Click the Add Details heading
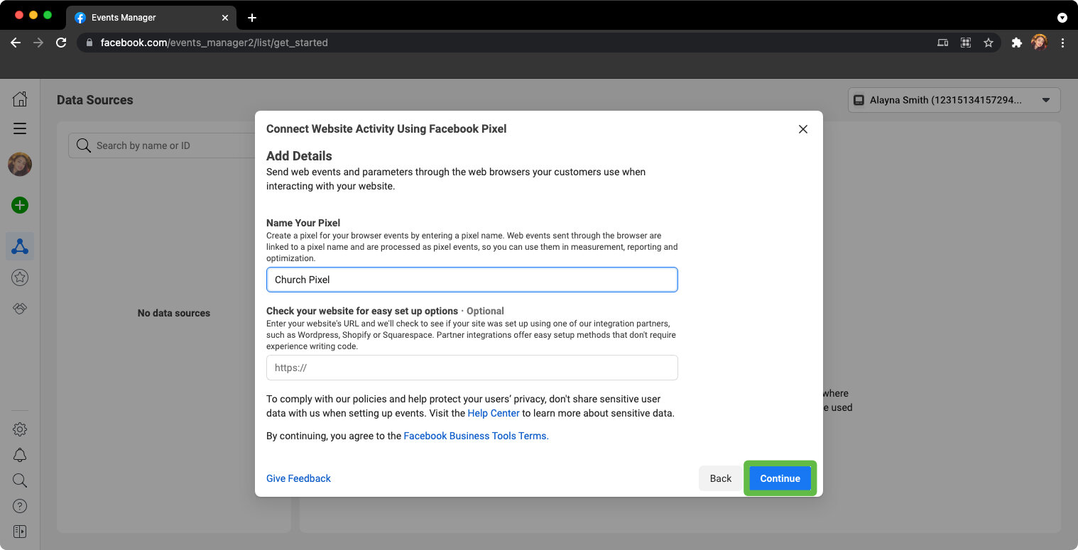Viewport: 1078px width, 550px height. pyautogui.click(x=299, y=156)
